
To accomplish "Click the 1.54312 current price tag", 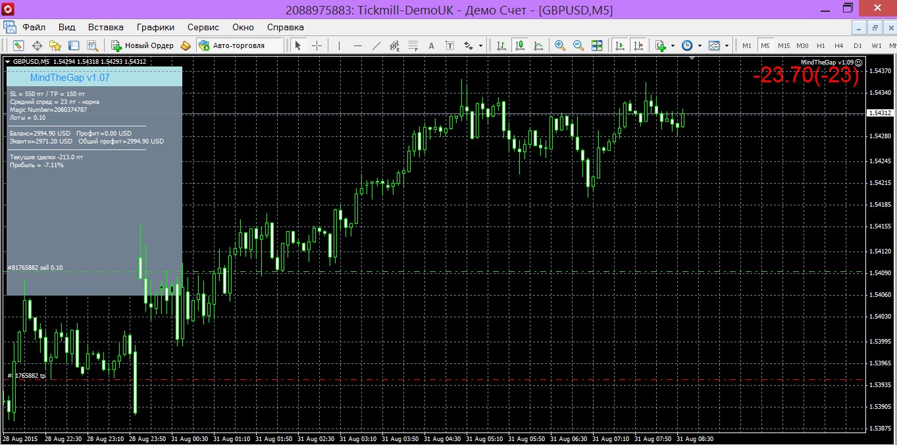I will pos(880,113).
